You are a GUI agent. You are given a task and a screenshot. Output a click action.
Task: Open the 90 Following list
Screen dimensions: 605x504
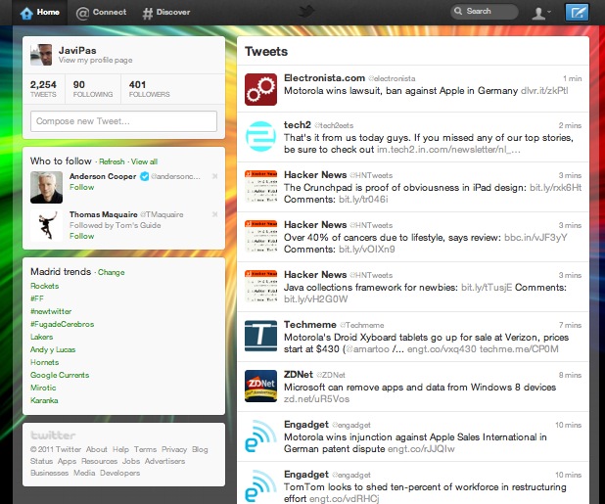pos(93,89)
